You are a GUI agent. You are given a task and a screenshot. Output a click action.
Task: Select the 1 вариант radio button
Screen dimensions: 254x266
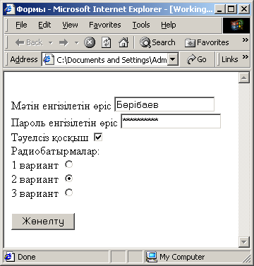pyautogui.click(x=69, y=164)
